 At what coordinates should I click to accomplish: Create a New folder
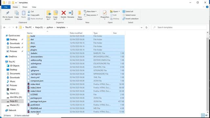(x=80, y=15)
